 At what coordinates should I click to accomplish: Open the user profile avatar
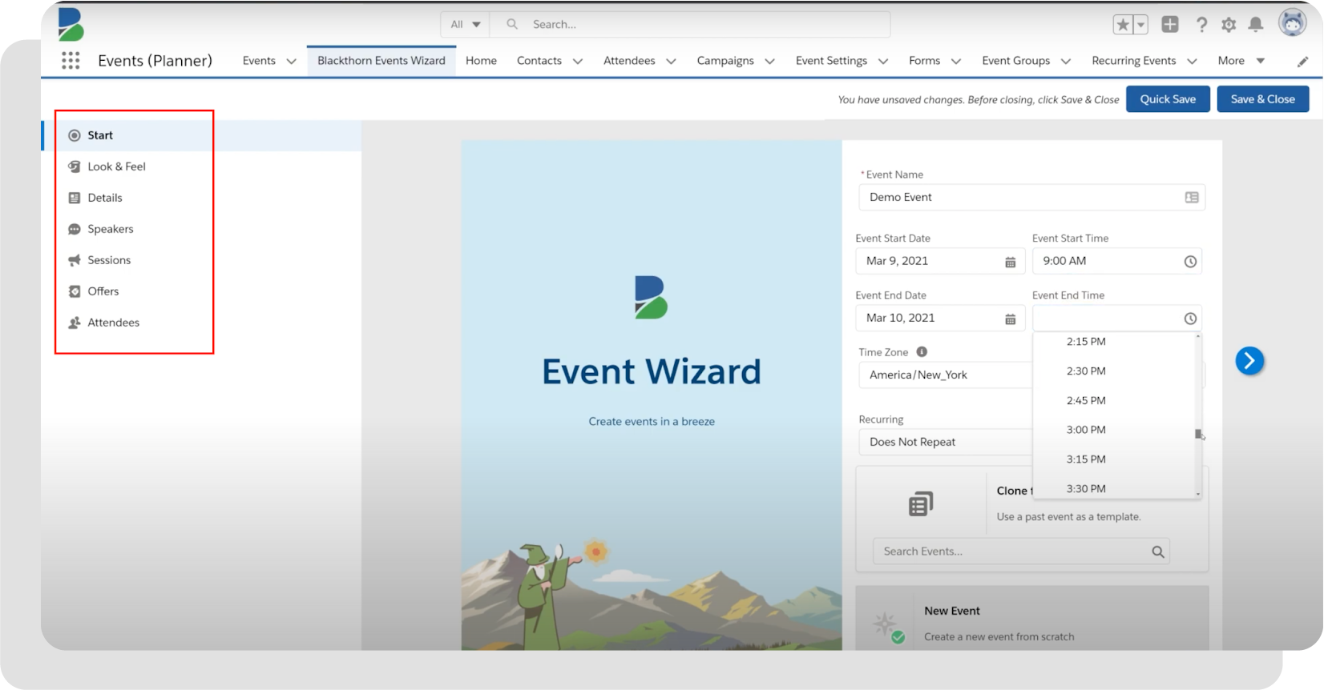[1292, 23]
